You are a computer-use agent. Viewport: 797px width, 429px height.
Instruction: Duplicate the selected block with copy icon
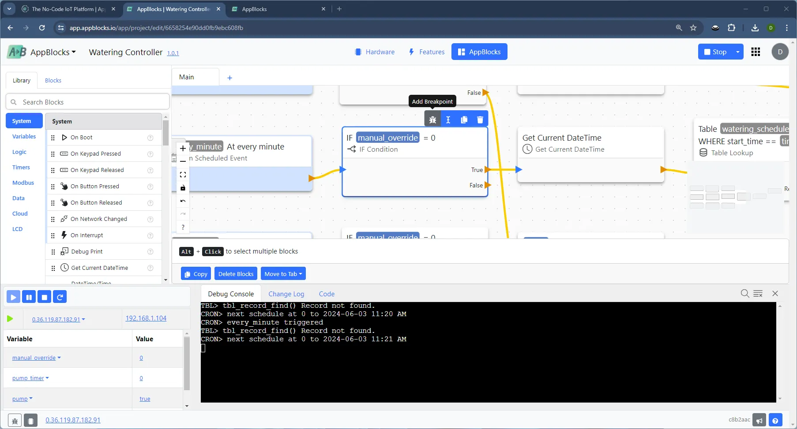tap(464, 119)
